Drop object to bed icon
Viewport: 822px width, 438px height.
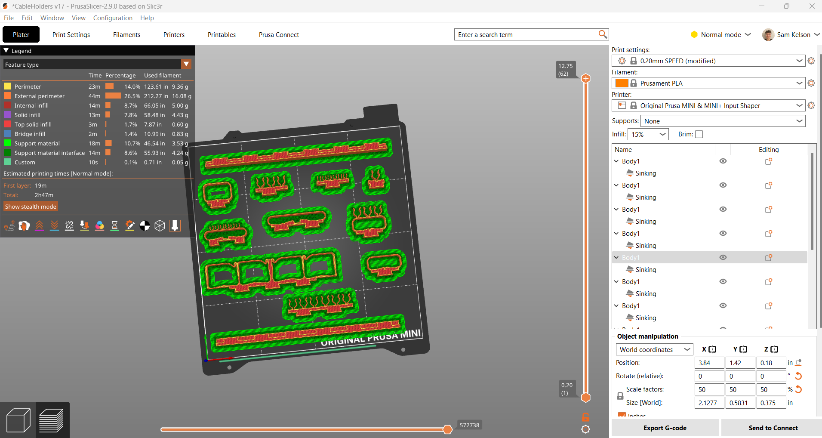pos(799,363)
